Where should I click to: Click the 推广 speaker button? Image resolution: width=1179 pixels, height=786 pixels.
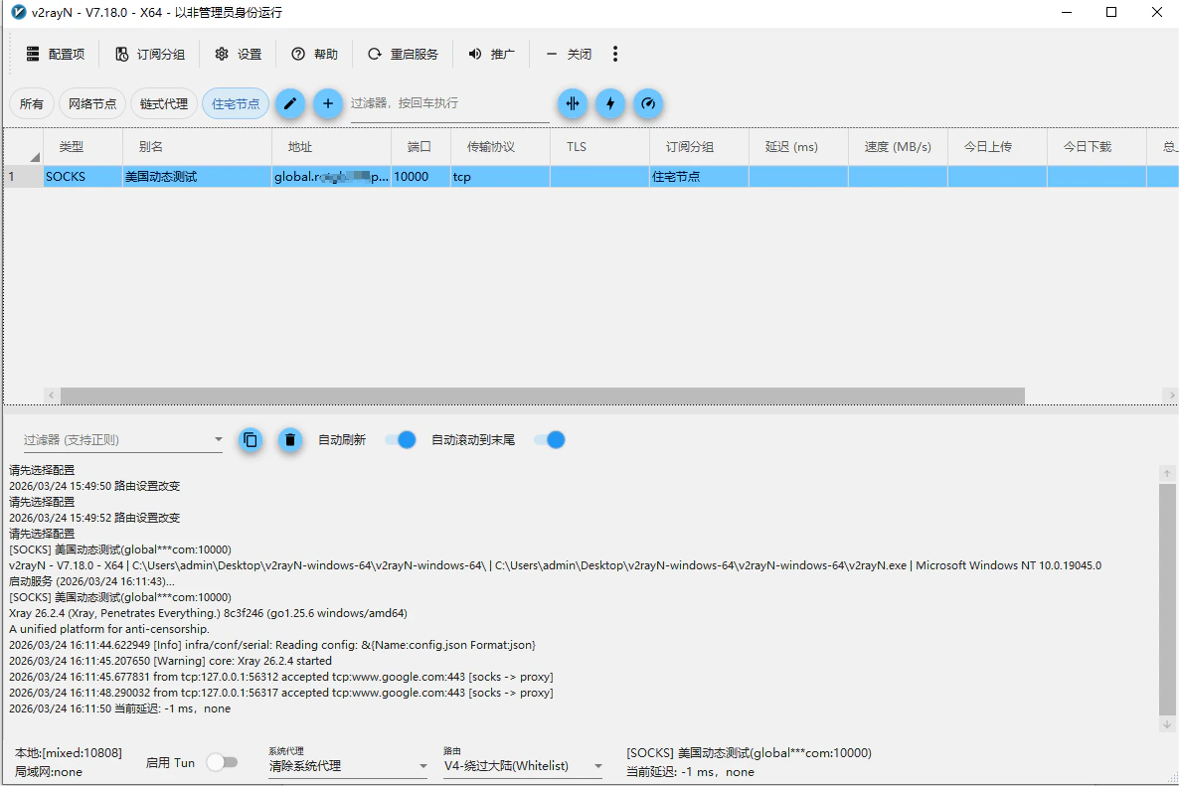click(x=491, y=54)
